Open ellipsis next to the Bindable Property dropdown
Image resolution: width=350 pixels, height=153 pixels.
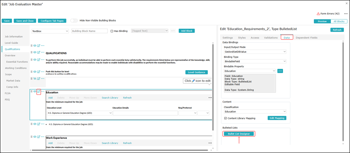(280, 71)
